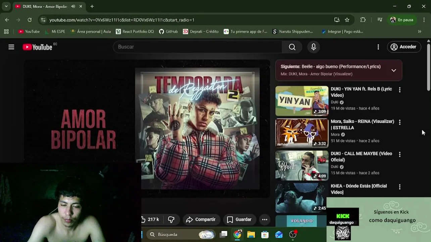Click the Chrome address bar URL
The width and height of the screenshot is (431, 242).
click(122, 20)
